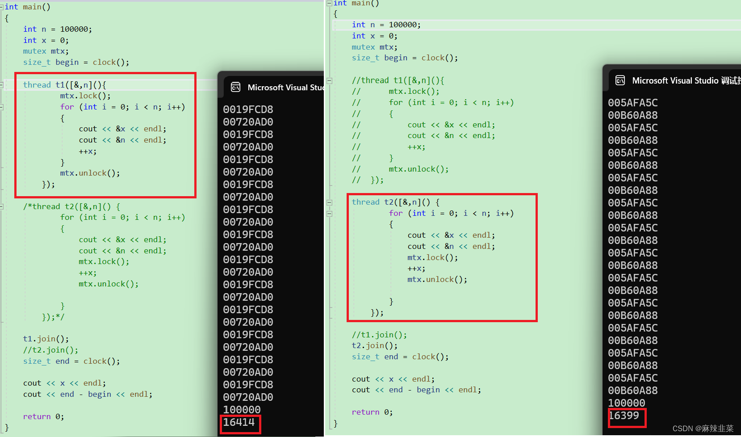Viewport: 741px width, 437px height.
Task: Click output 100000 in the right console
Action: point(627,403)
